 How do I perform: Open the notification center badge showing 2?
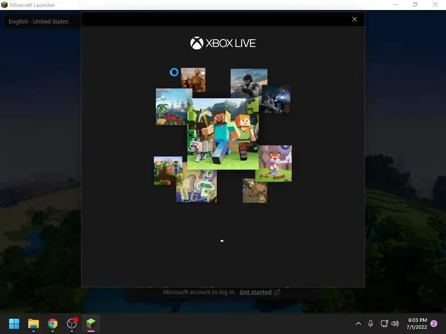point(434,324)
